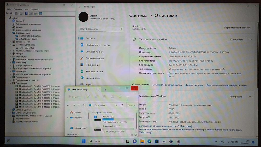Open the Действие menu in Device Manager
The height and width of the screenshot is (147, 261).
pos(18,9)
